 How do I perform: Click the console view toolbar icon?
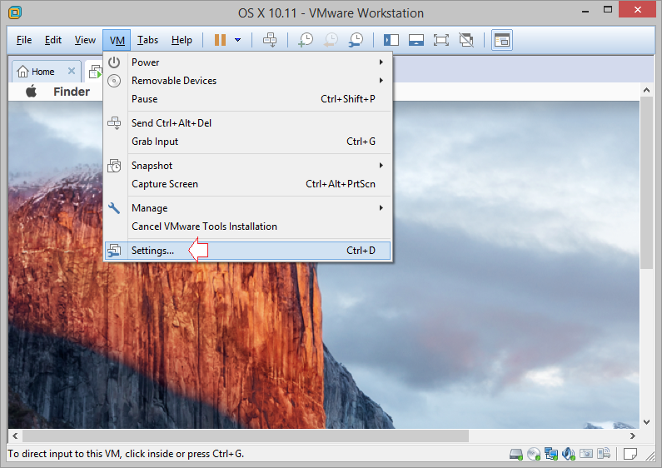click(x=502, y=40)
